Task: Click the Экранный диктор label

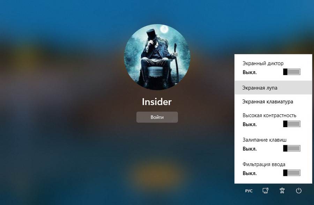Action: [263, 64]
